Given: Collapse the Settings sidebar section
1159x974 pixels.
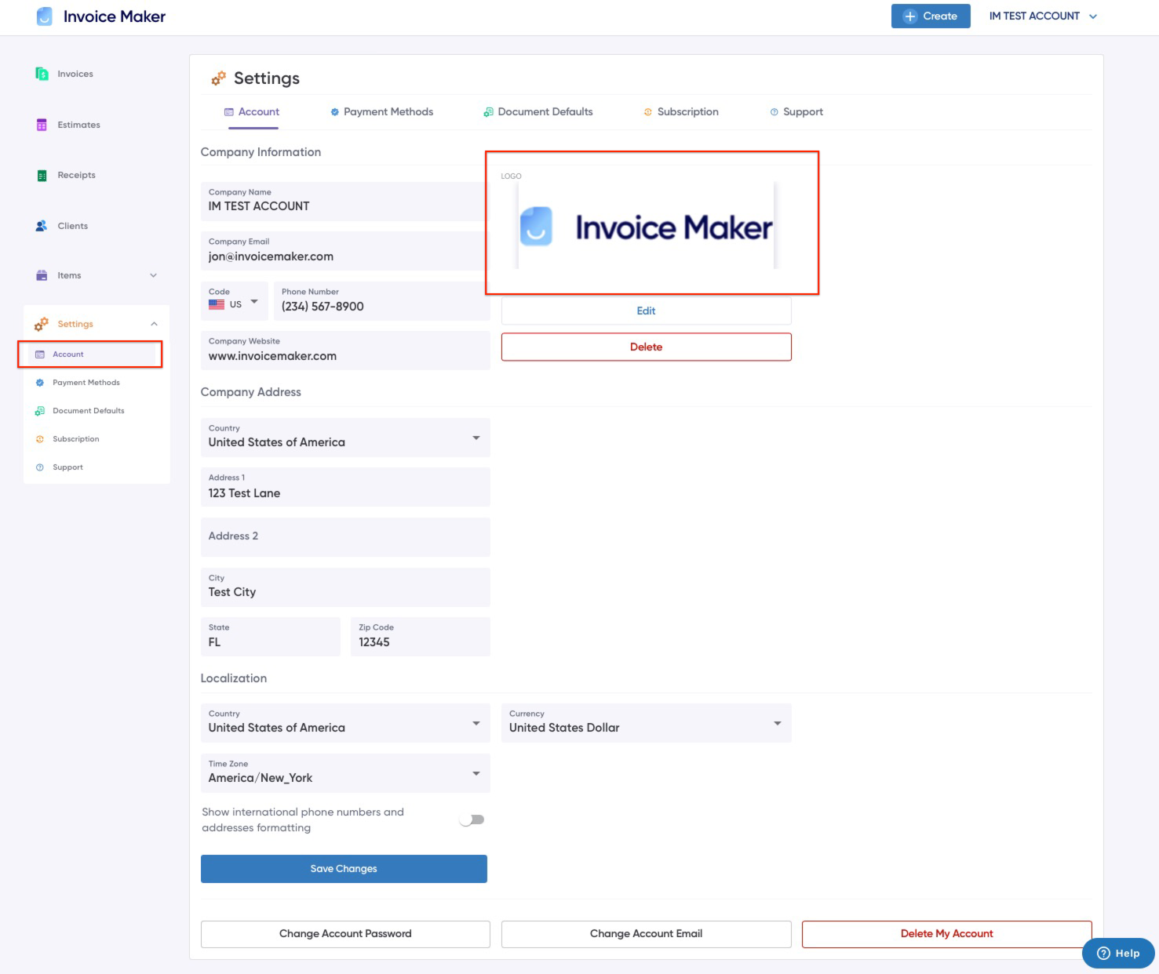Looking at the screenshot, I should point(154,324).
